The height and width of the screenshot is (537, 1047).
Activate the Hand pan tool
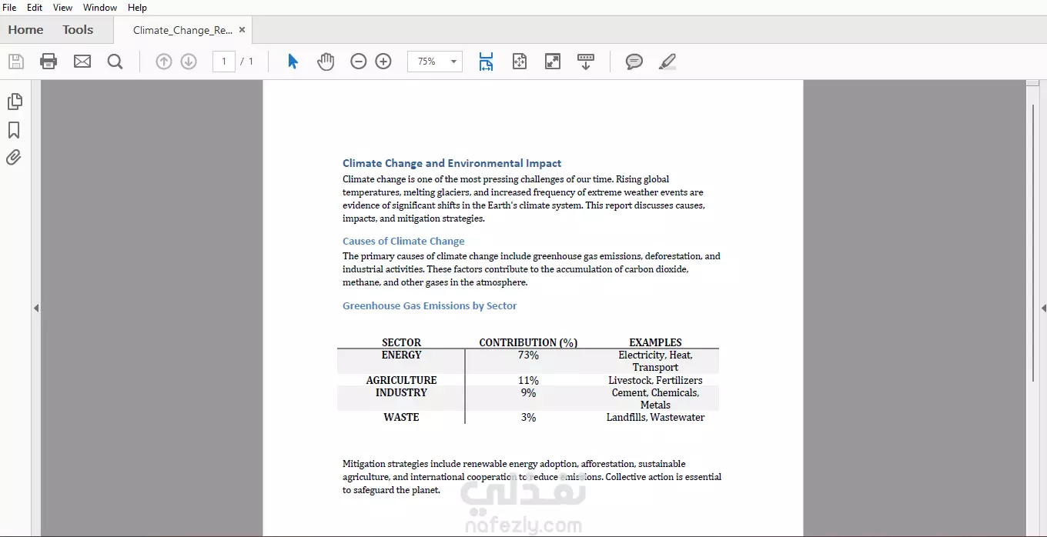pos(326,62)
